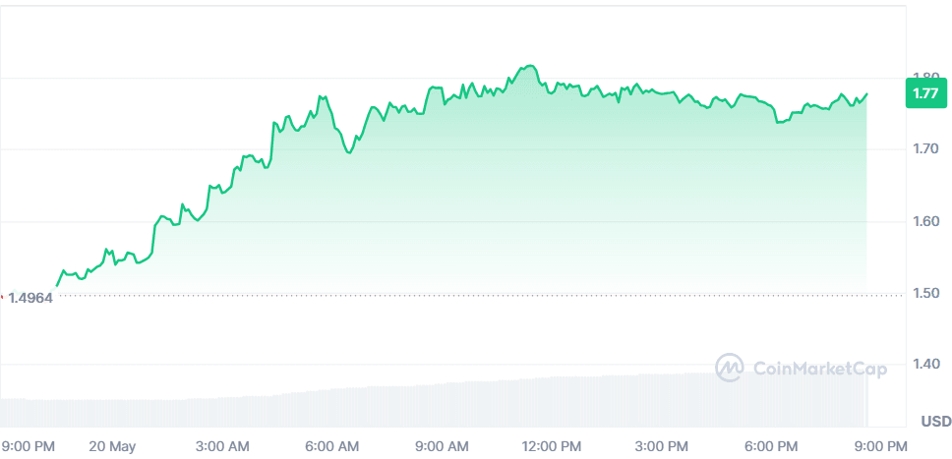
Task: Select the 6:00 AM time label
Action: coord(334,446)
